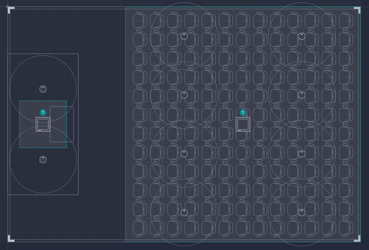Select the top-right ceiling speaker over the seats
The height and width of the screenshot is (250, 369).
[x=302, y=36]
